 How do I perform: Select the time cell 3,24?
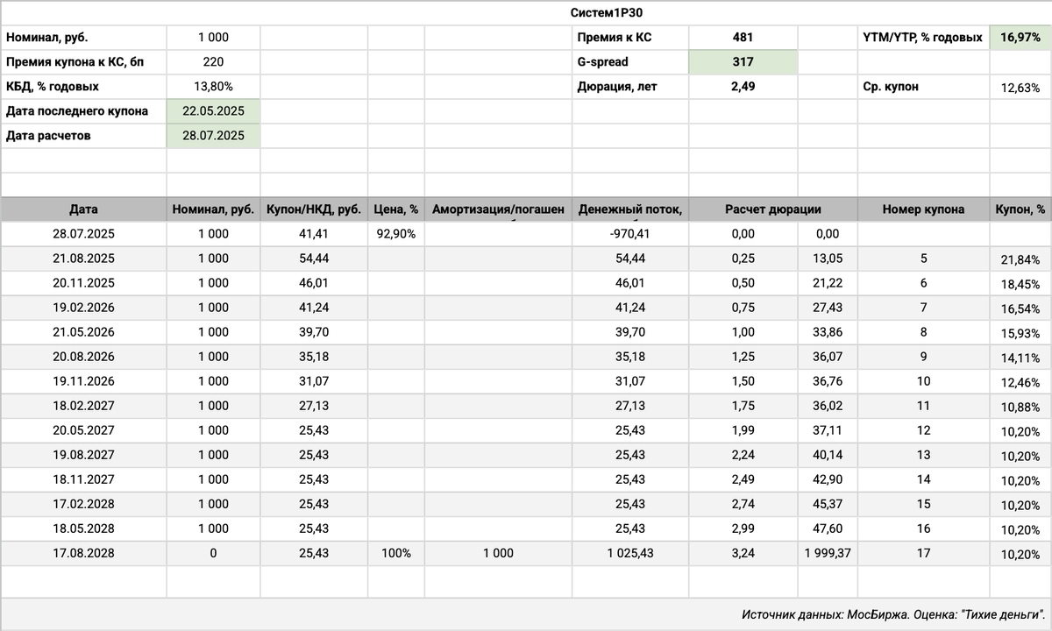743,553
